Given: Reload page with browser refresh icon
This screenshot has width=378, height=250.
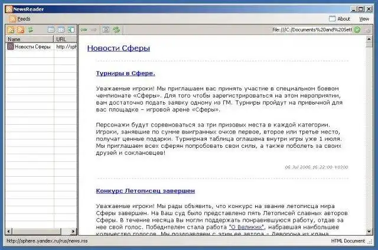Looking at the screenshot, I should pos(116,30).
